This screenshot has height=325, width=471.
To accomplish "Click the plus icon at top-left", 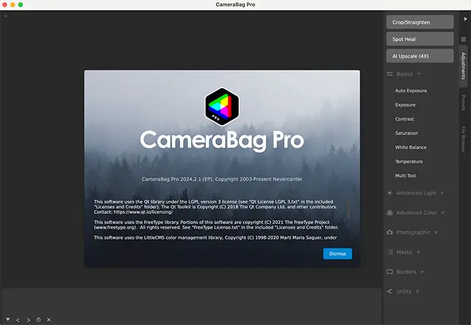I will click(x=5, y=15).
